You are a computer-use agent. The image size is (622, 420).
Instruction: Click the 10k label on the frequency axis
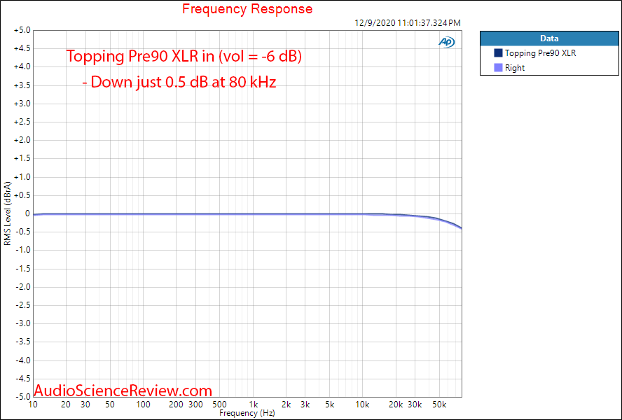pos(362,405)
